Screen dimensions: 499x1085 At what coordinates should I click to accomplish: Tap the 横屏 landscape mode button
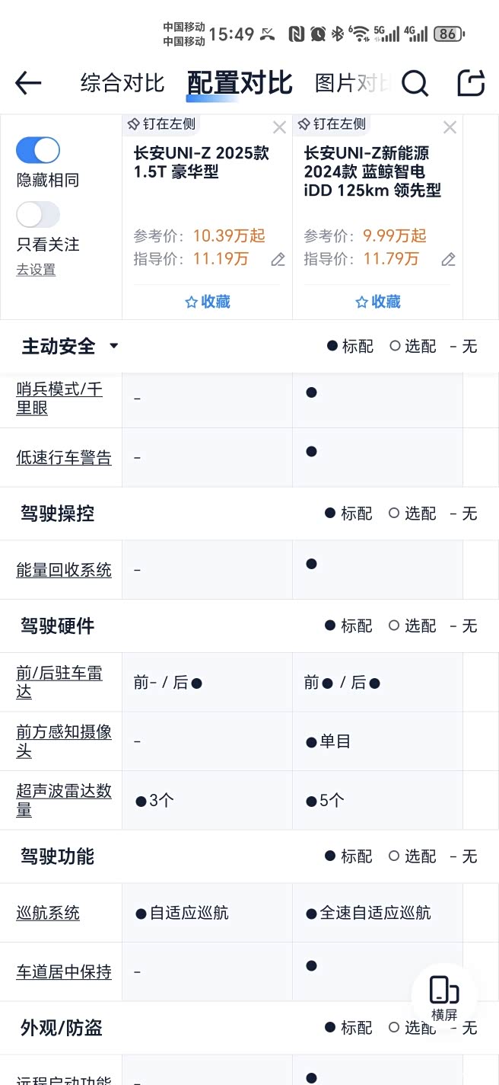tap(444, 997)
